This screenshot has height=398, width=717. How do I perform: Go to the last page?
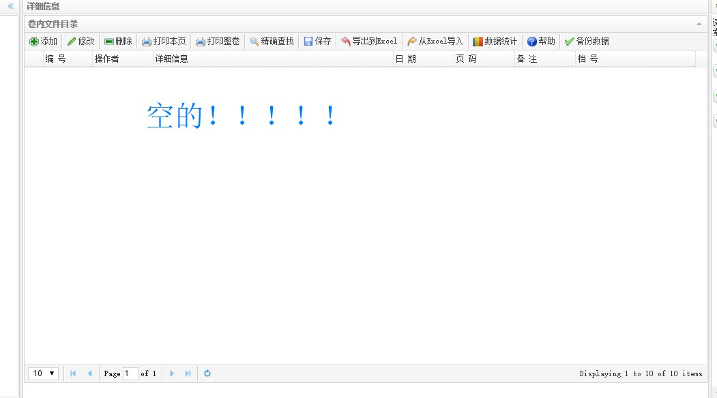click(188, 373)
